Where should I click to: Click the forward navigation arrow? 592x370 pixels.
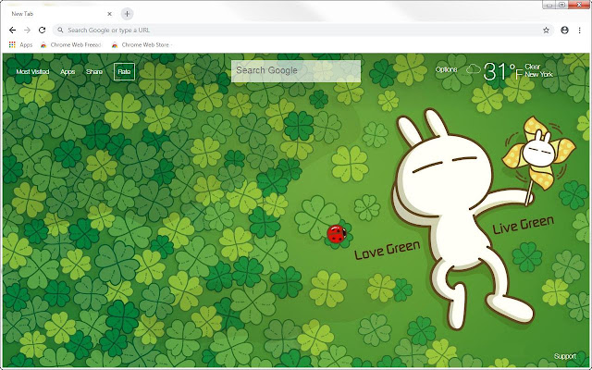27,31
